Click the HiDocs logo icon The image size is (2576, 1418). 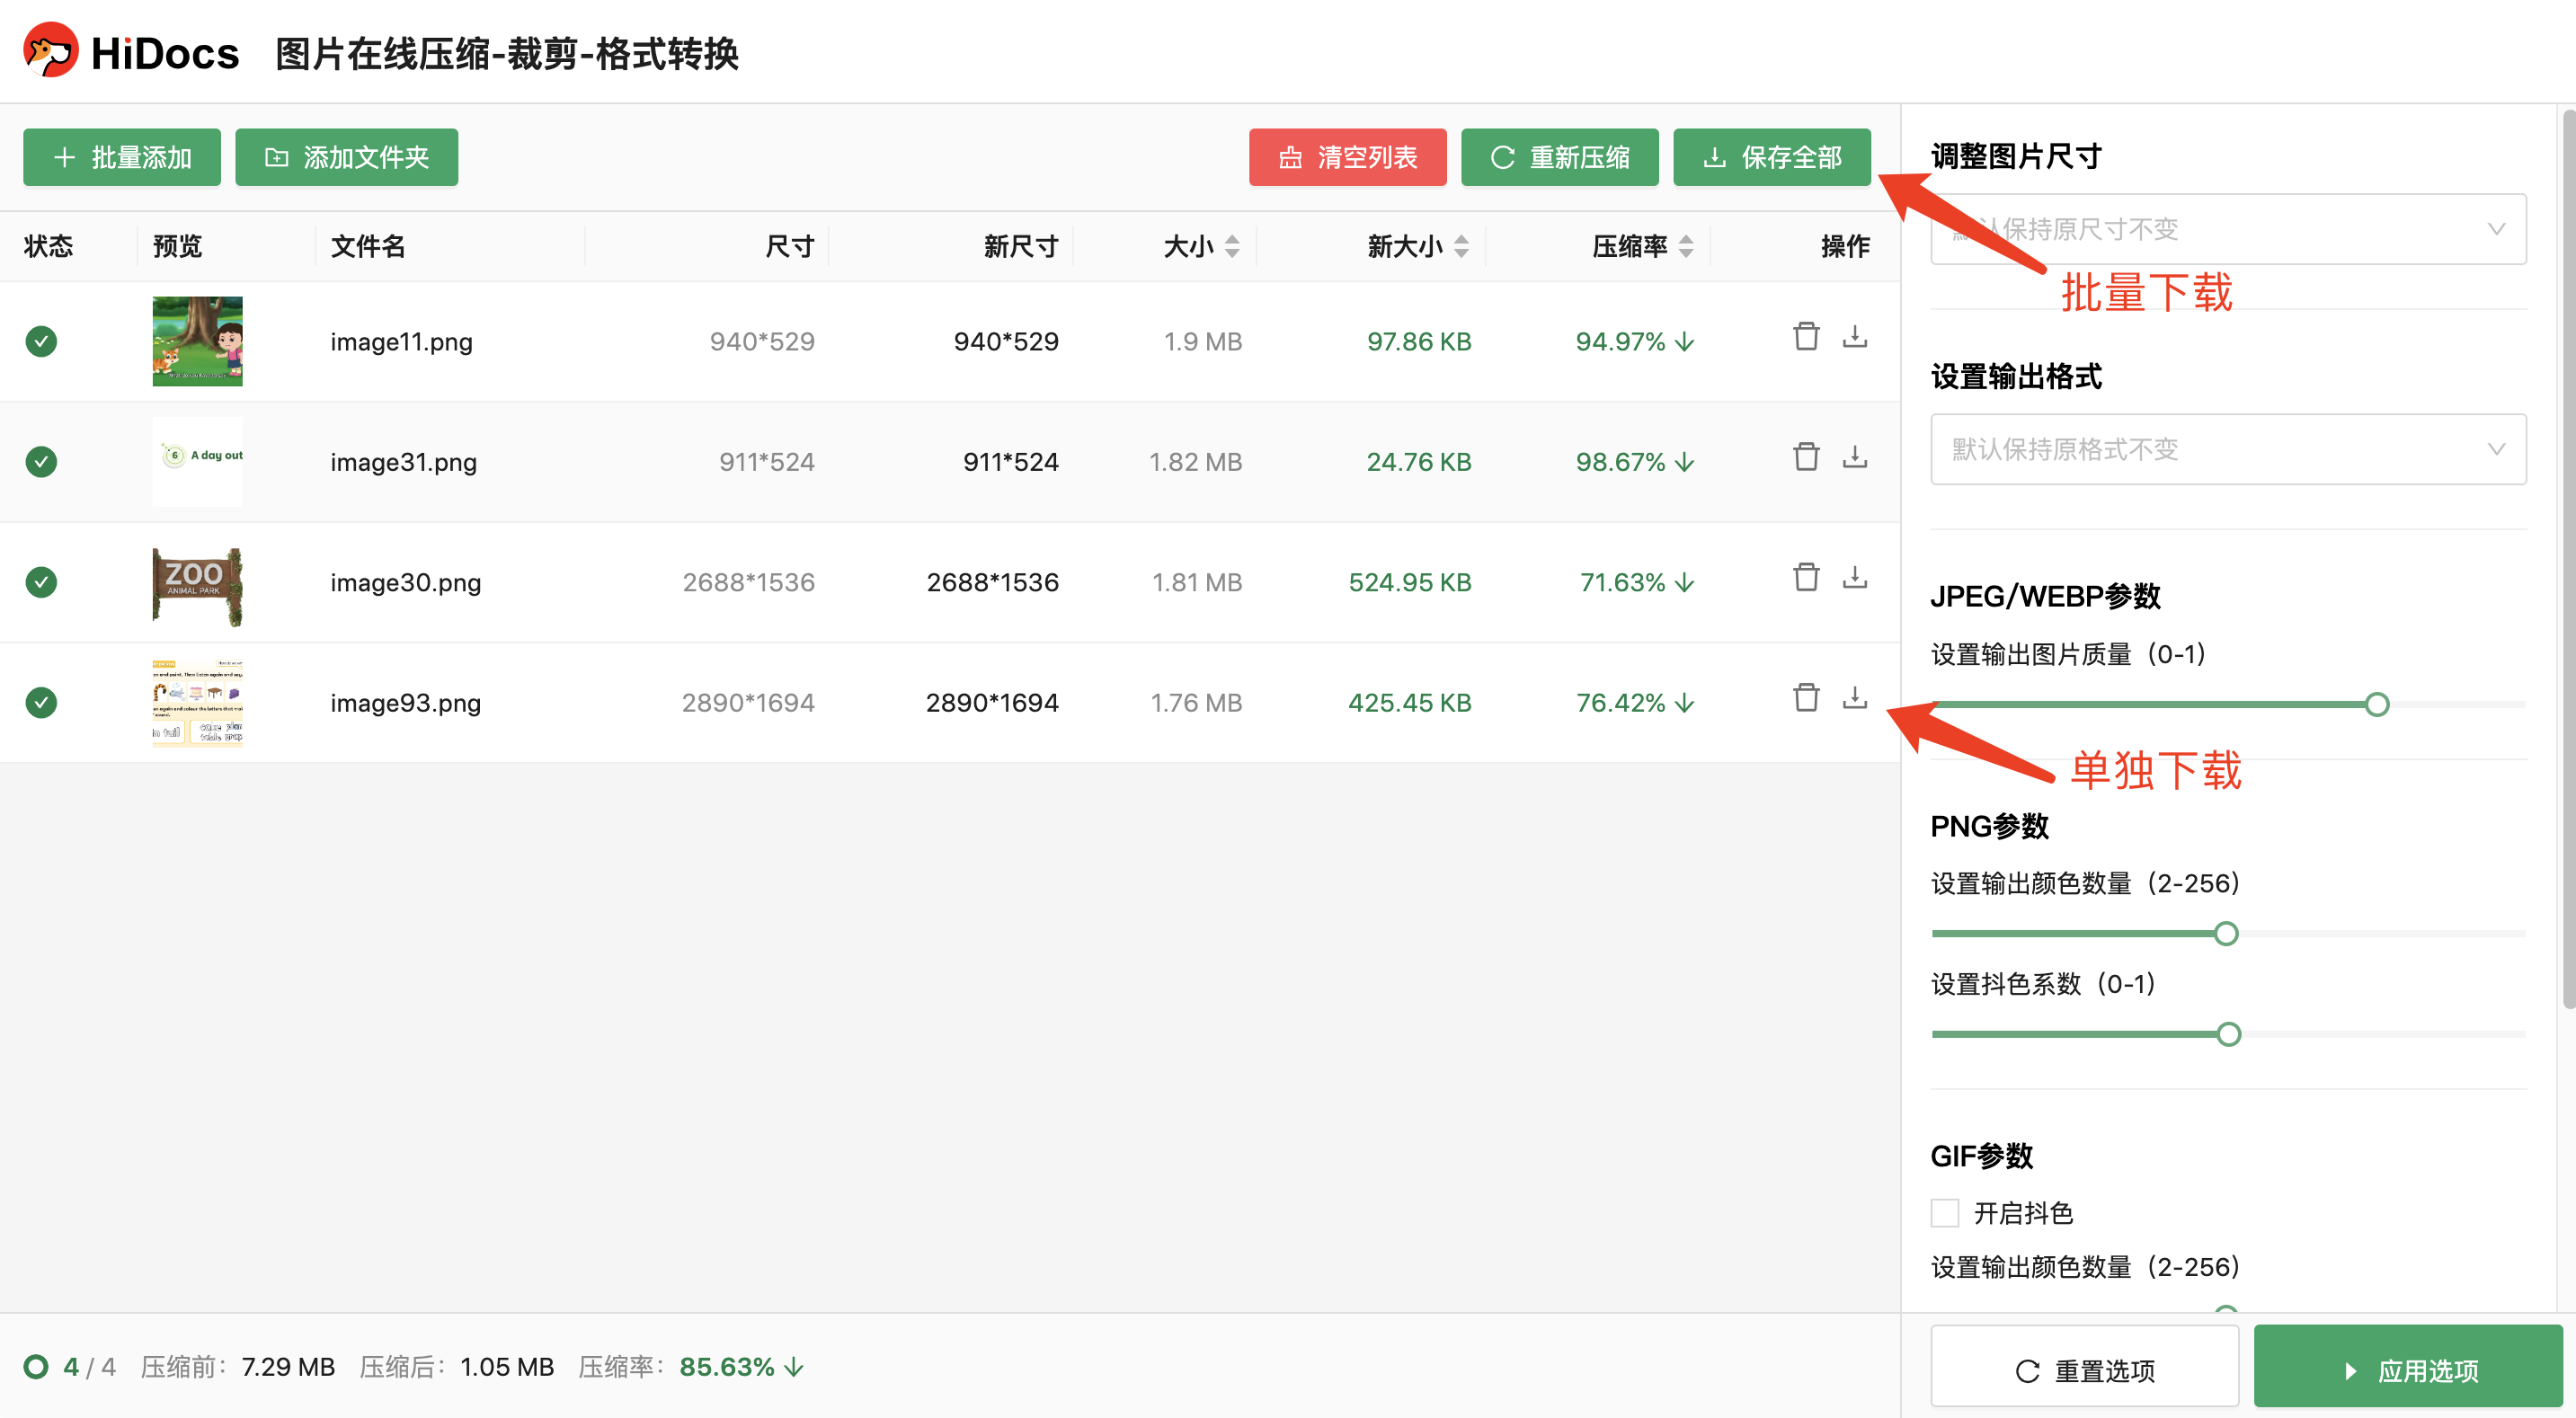[x=51, y=51]
